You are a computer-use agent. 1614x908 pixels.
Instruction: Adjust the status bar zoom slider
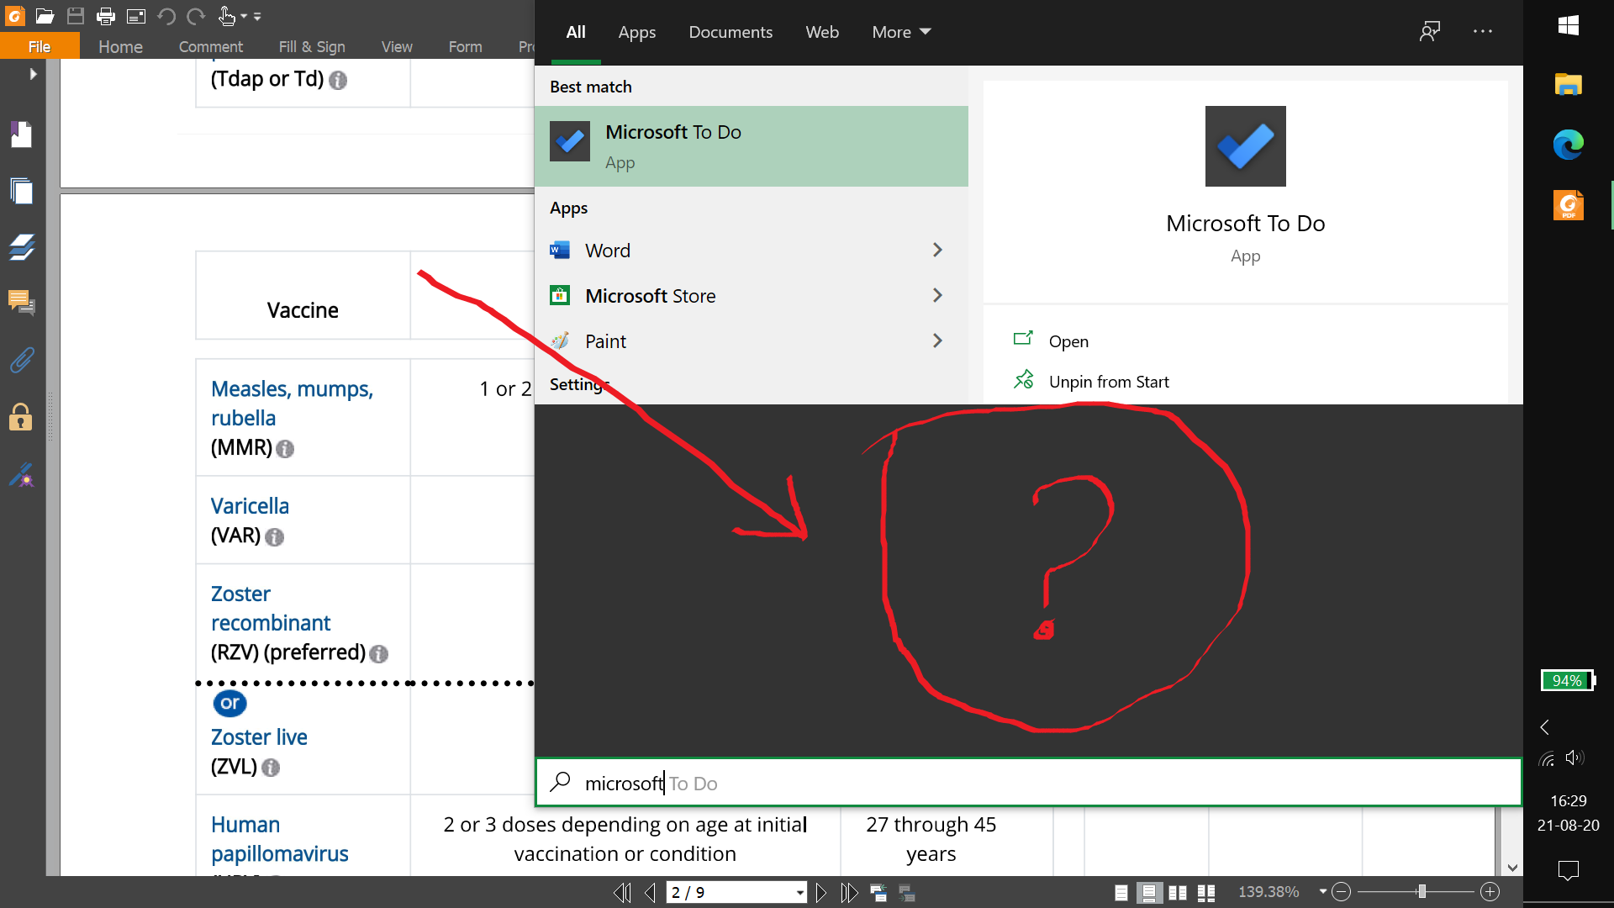tap(1421, 892)
